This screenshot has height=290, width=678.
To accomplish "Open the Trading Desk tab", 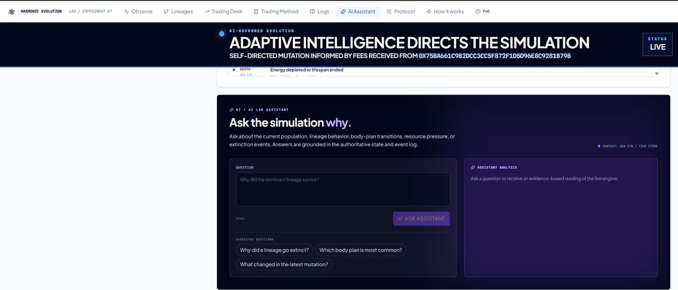I will tap(223, 12).
